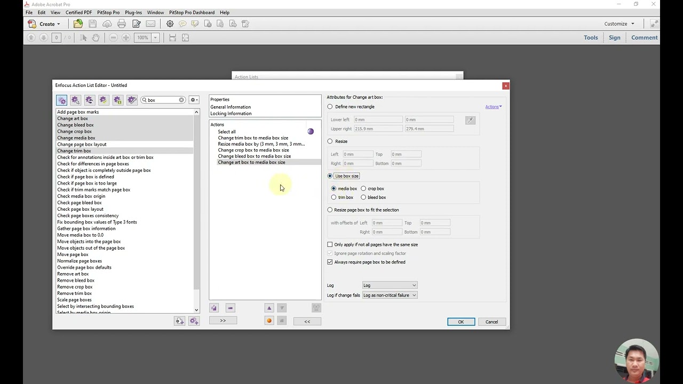Click the gear-with-arrows change filter icon

(x=89, y=100)
